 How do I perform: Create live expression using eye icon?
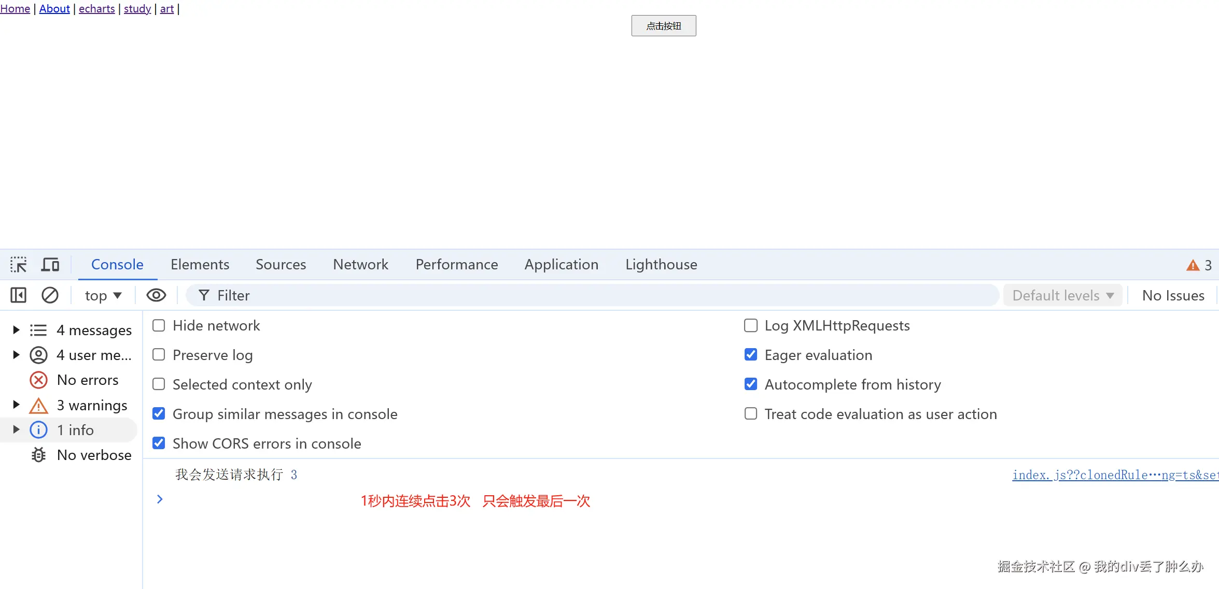click(x=156, y=295)
